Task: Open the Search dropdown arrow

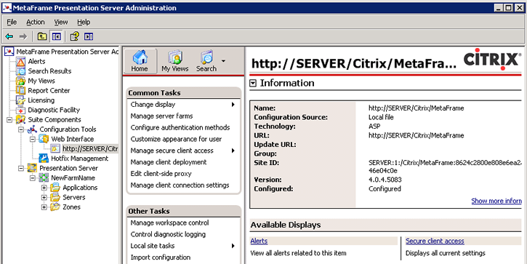Action: [223, 61]
